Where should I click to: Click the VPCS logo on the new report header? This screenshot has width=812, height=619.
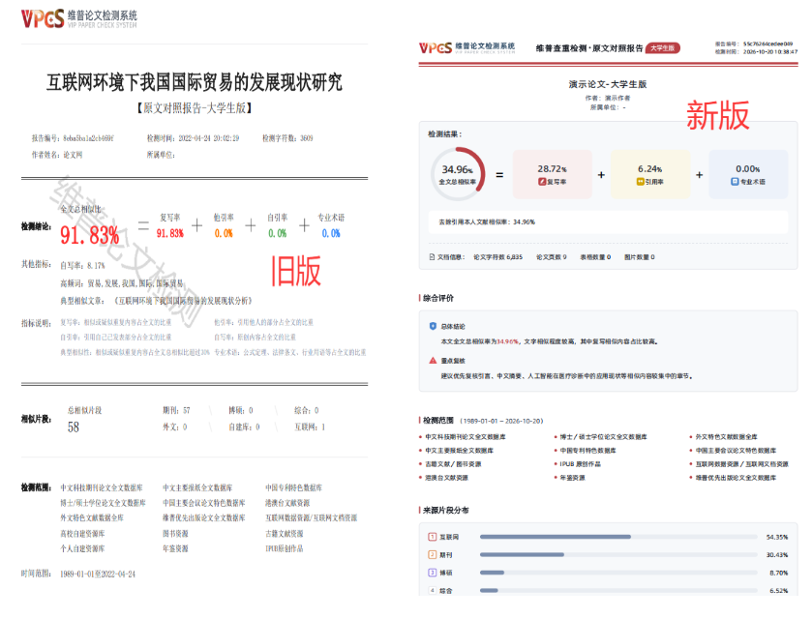(467, 48)
